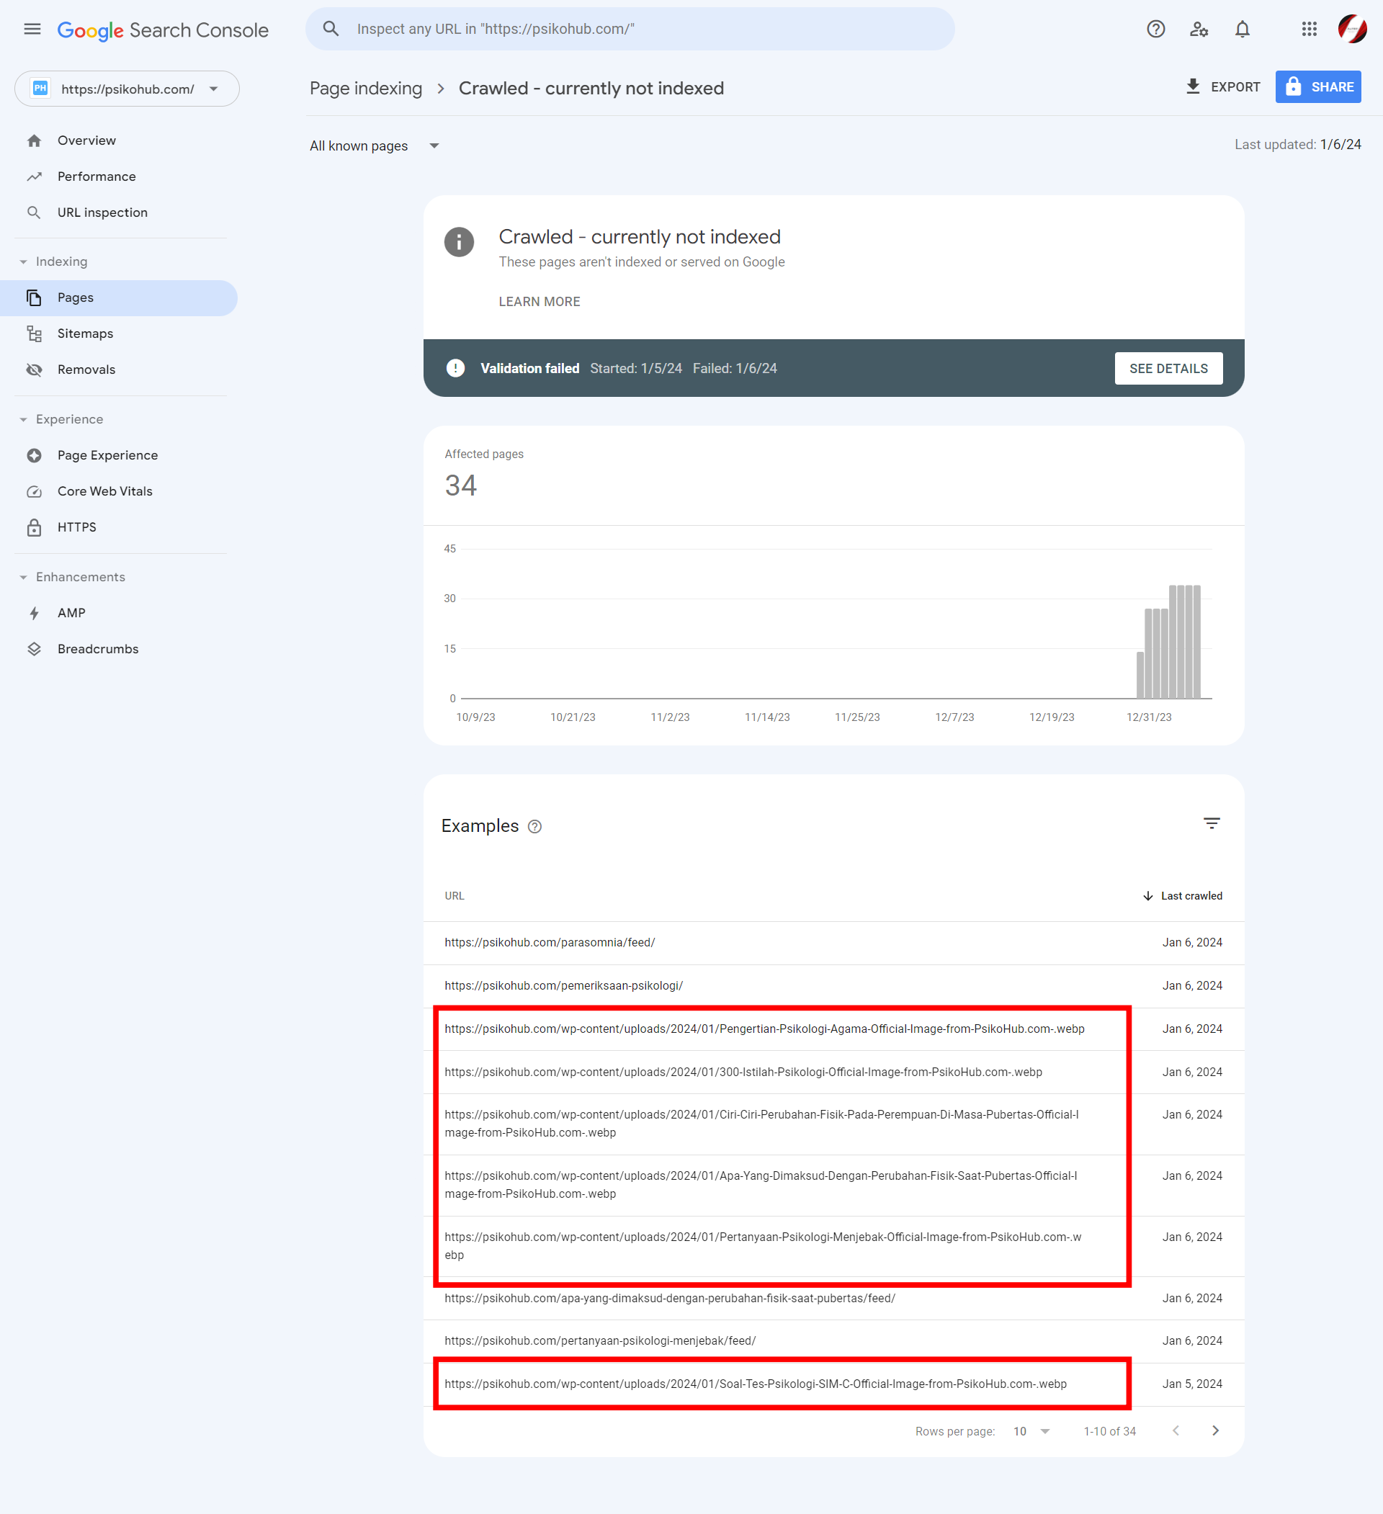
Task: Show notifications bell
Action: (1243, 30)
